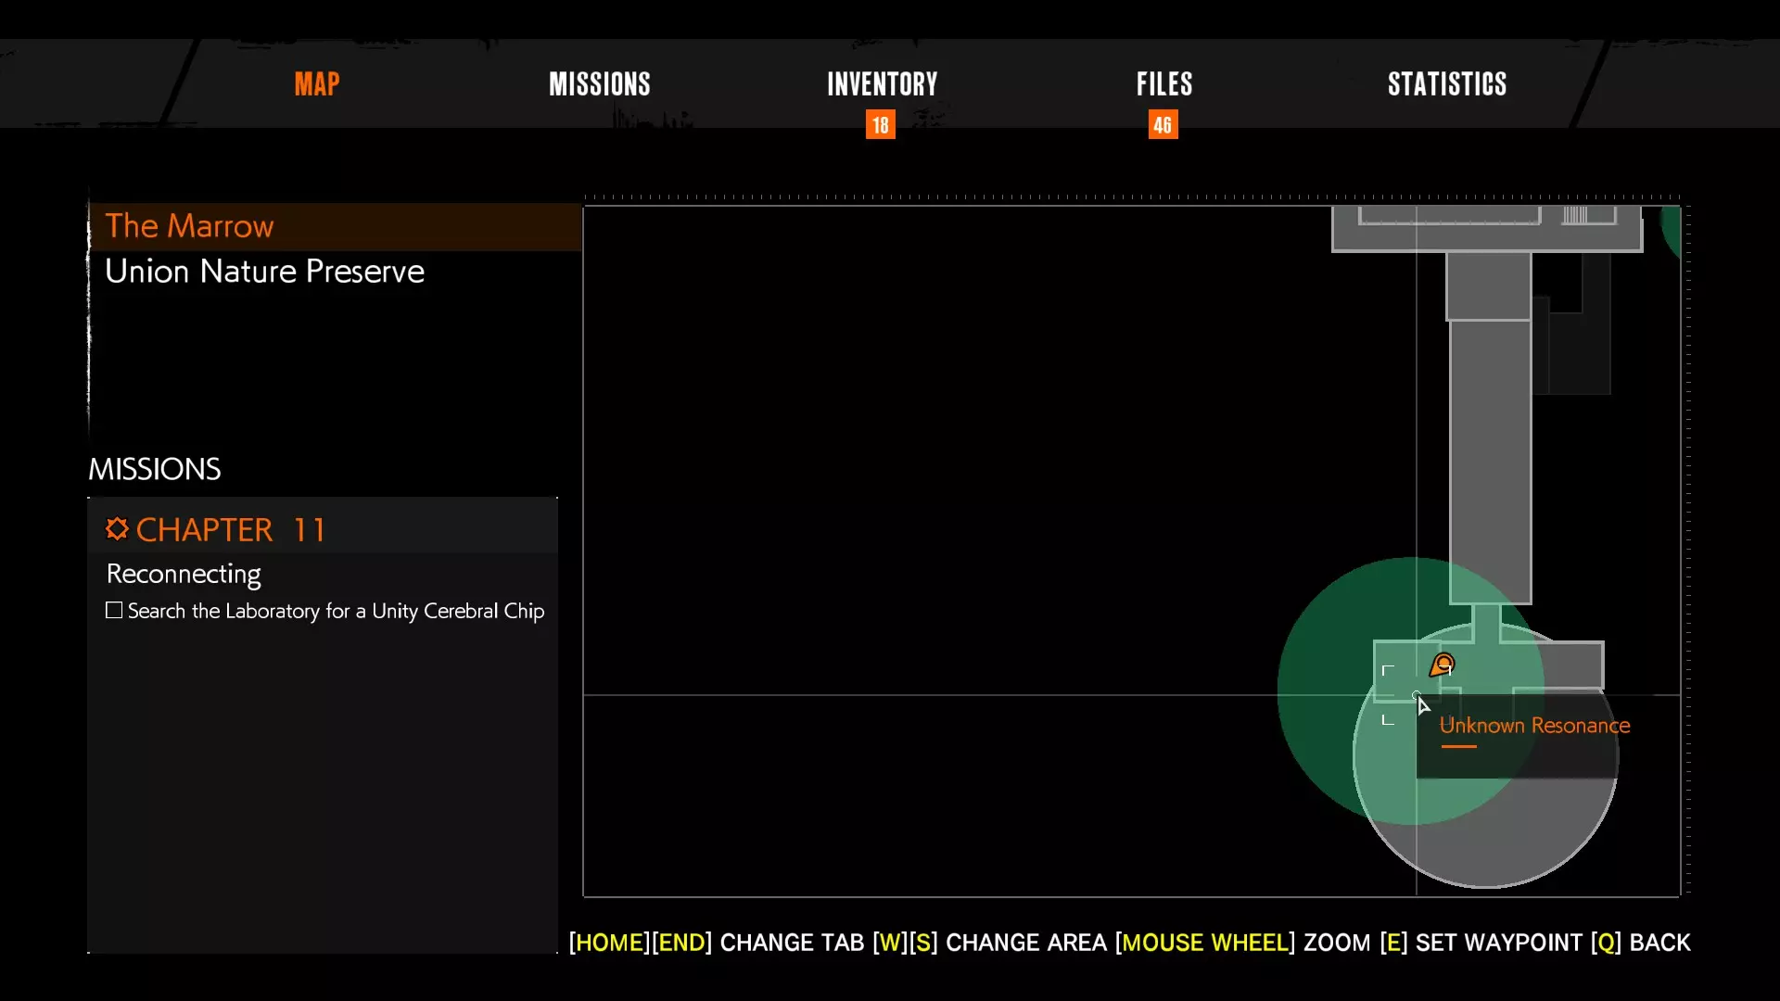
Task: Open the Missions tab
Action: [x=599, y=84]
